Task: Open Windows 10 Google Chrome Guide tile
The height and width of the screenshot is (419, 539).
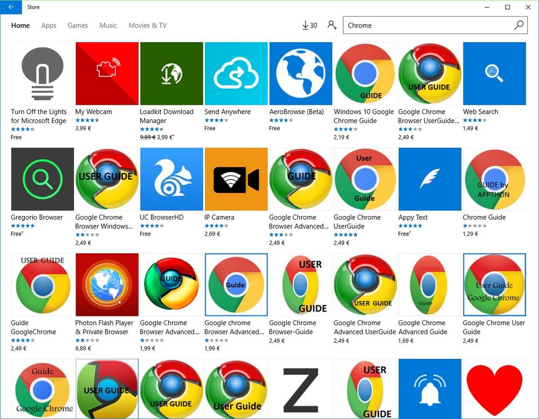Action: coord(365,73)
